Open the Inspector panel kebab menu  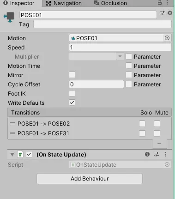click(x=167, y=2)
